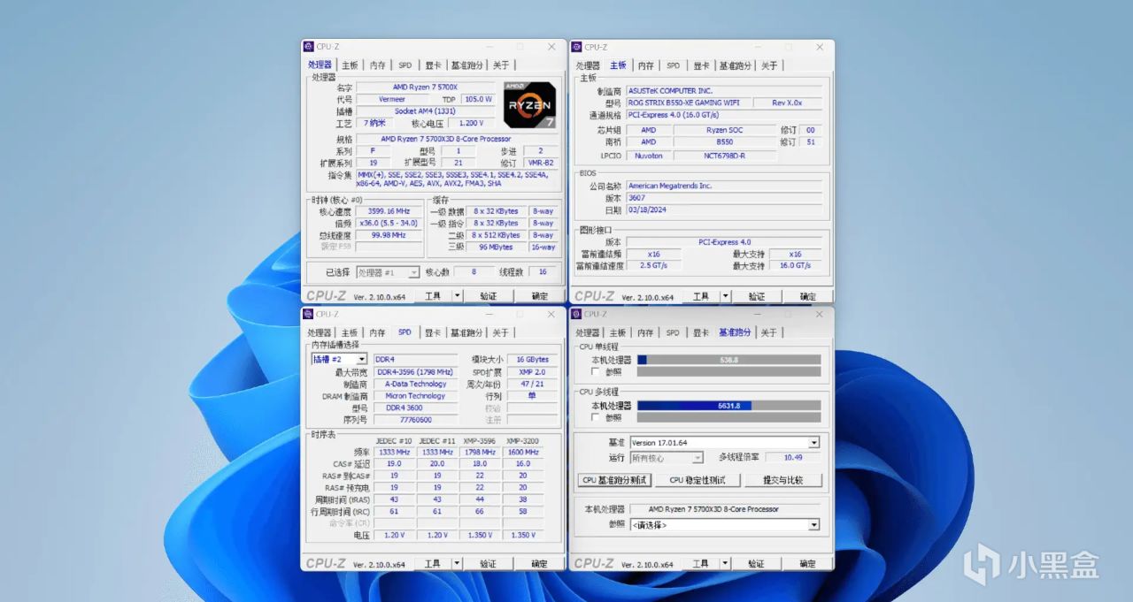Click the BIOS 版本 value 3607
The image size is (1133, 602).
pos(724,198)
